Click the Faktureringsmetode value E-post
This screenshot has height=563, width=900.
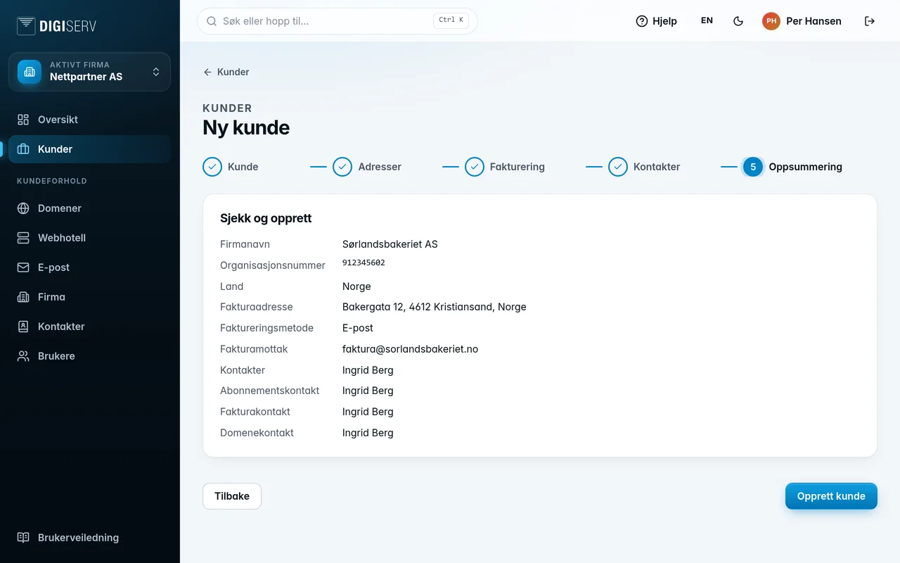pos(358,328)
